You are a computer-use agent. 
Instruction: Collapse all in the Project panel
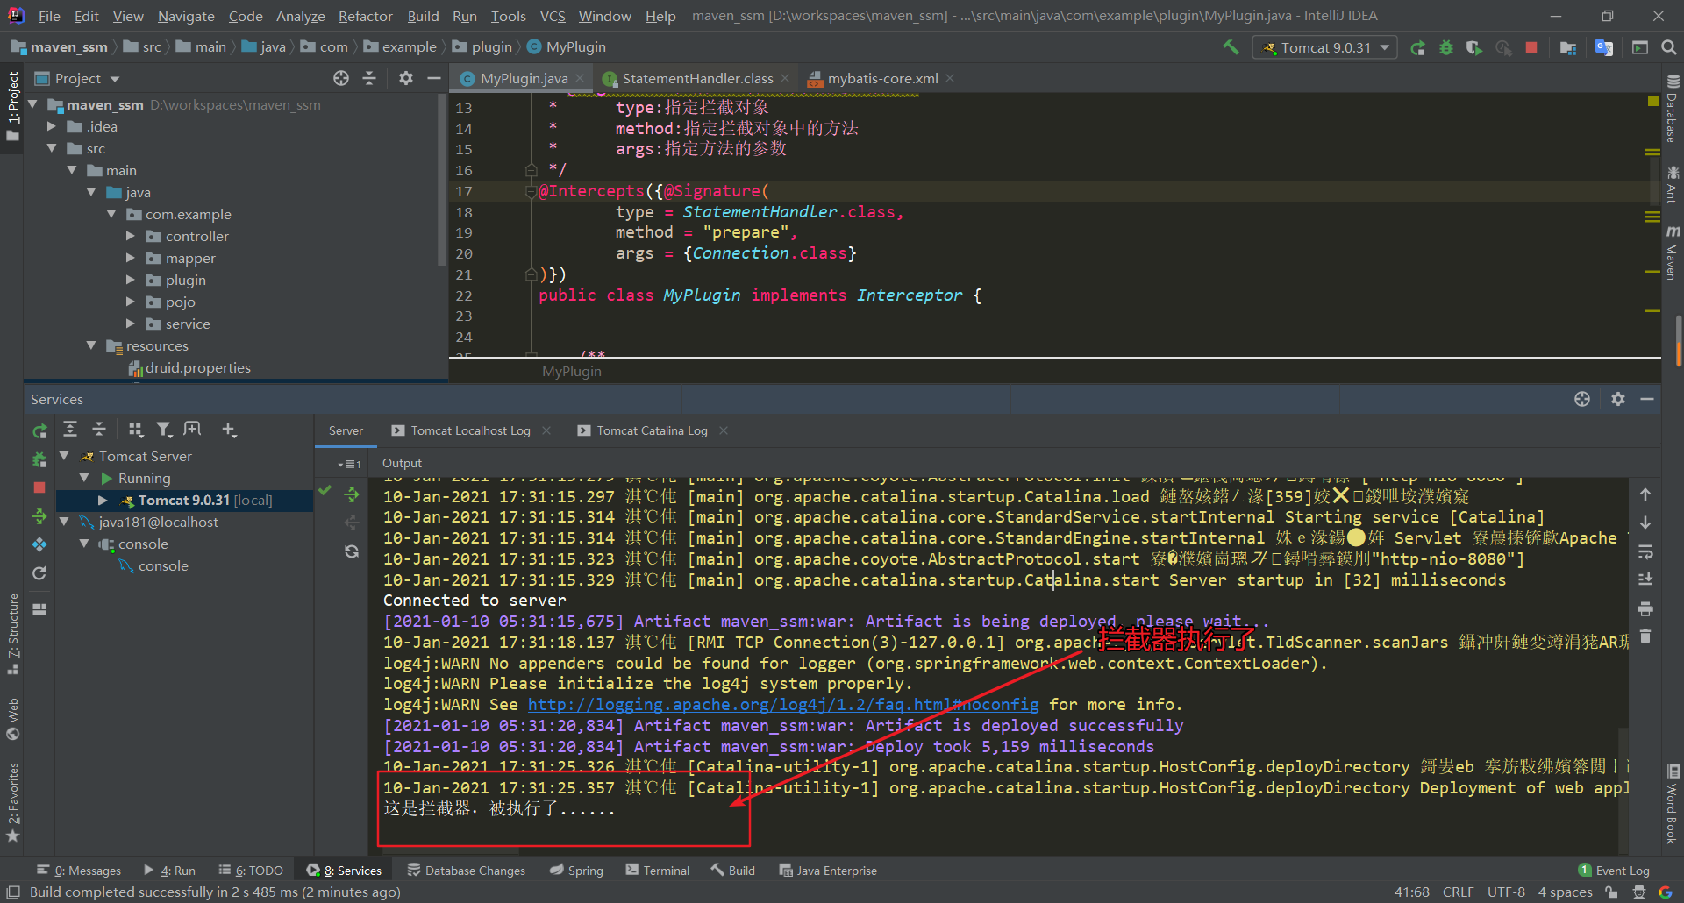tap(369, 78)
